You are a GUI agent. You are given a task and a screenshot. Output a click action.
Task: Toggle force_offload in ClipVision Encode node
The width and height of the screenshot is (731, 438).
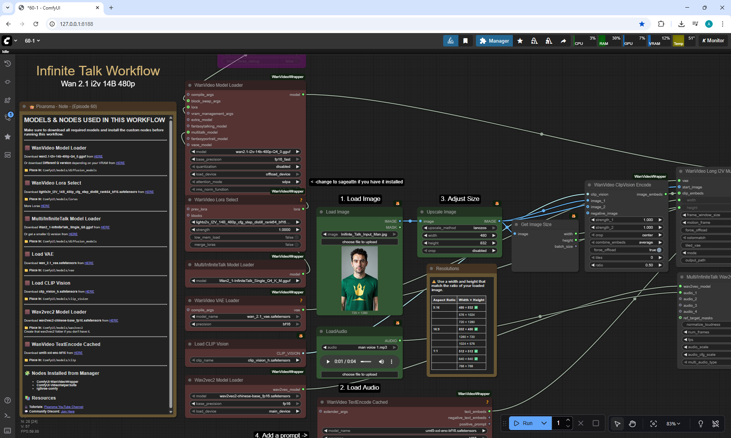(x=659, y=250)
